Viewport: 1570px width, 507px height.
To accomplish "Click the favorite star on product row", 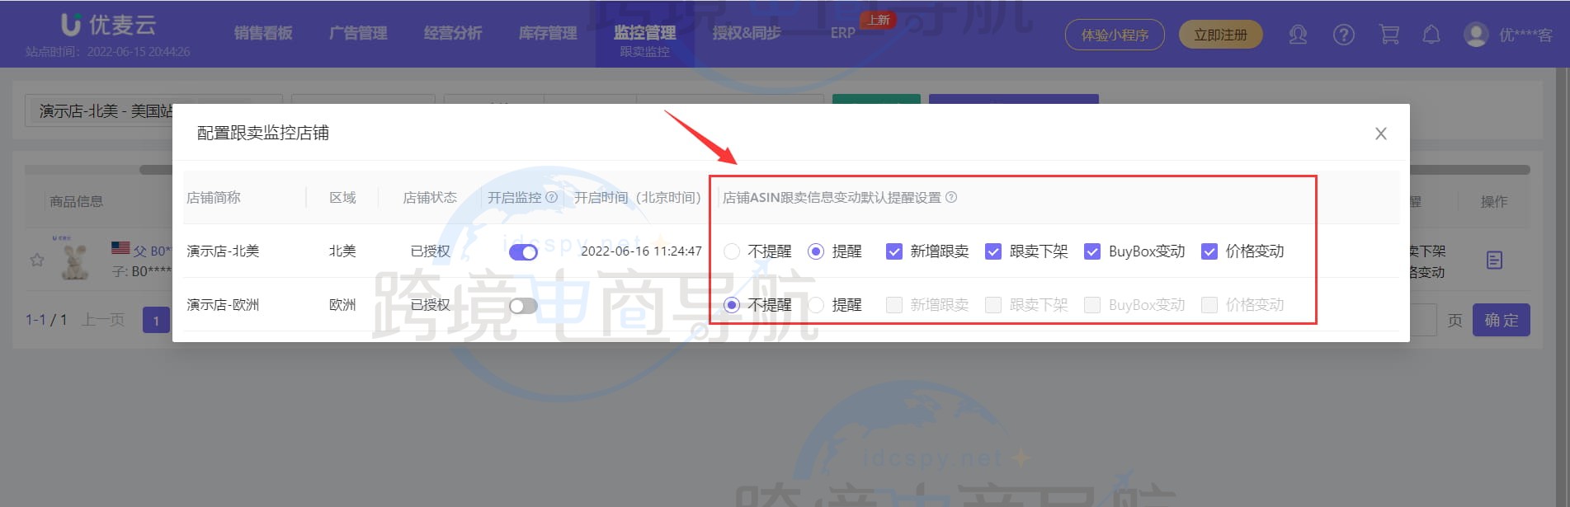I will tap(37, 260).
